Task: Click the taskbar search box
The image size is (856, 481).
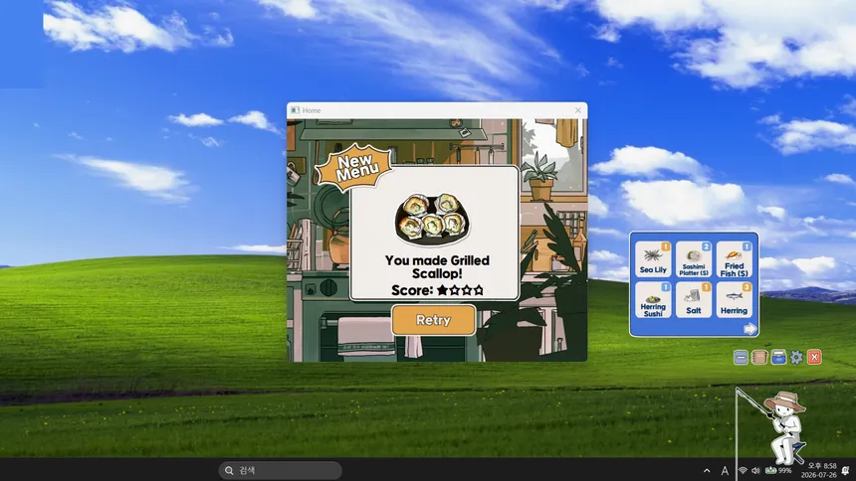Action: [280, 470]
